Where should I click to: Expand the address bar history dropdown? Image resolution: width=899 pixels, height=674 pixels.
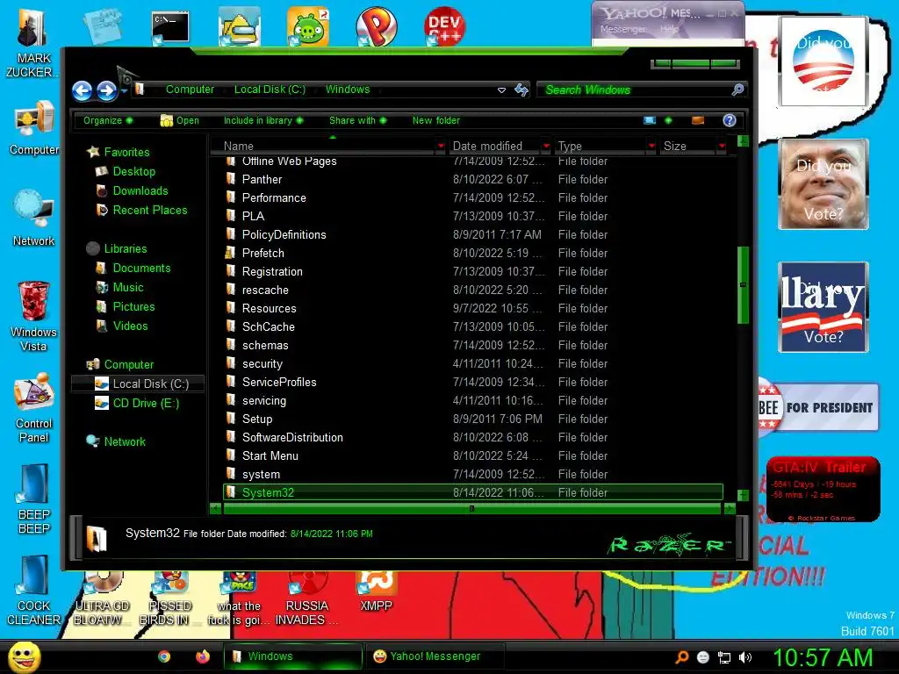pyautogui.click(x=501, y=90)
